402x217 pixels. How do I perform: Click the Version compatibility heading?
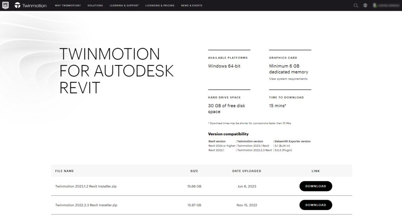[228, 134]
